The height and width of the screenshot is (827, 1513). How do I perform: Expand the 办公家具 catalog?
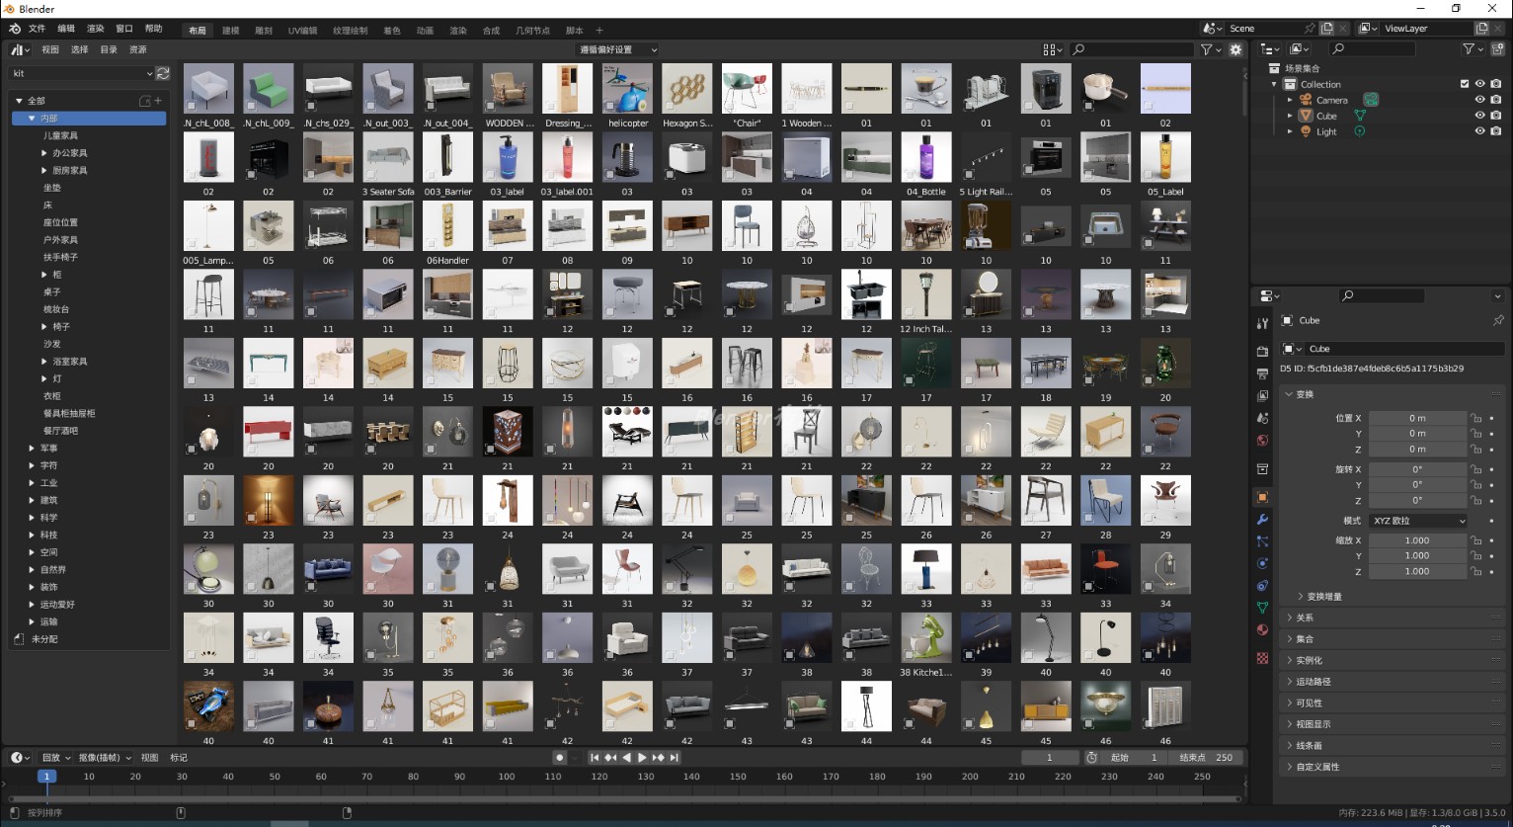[44, 153]
